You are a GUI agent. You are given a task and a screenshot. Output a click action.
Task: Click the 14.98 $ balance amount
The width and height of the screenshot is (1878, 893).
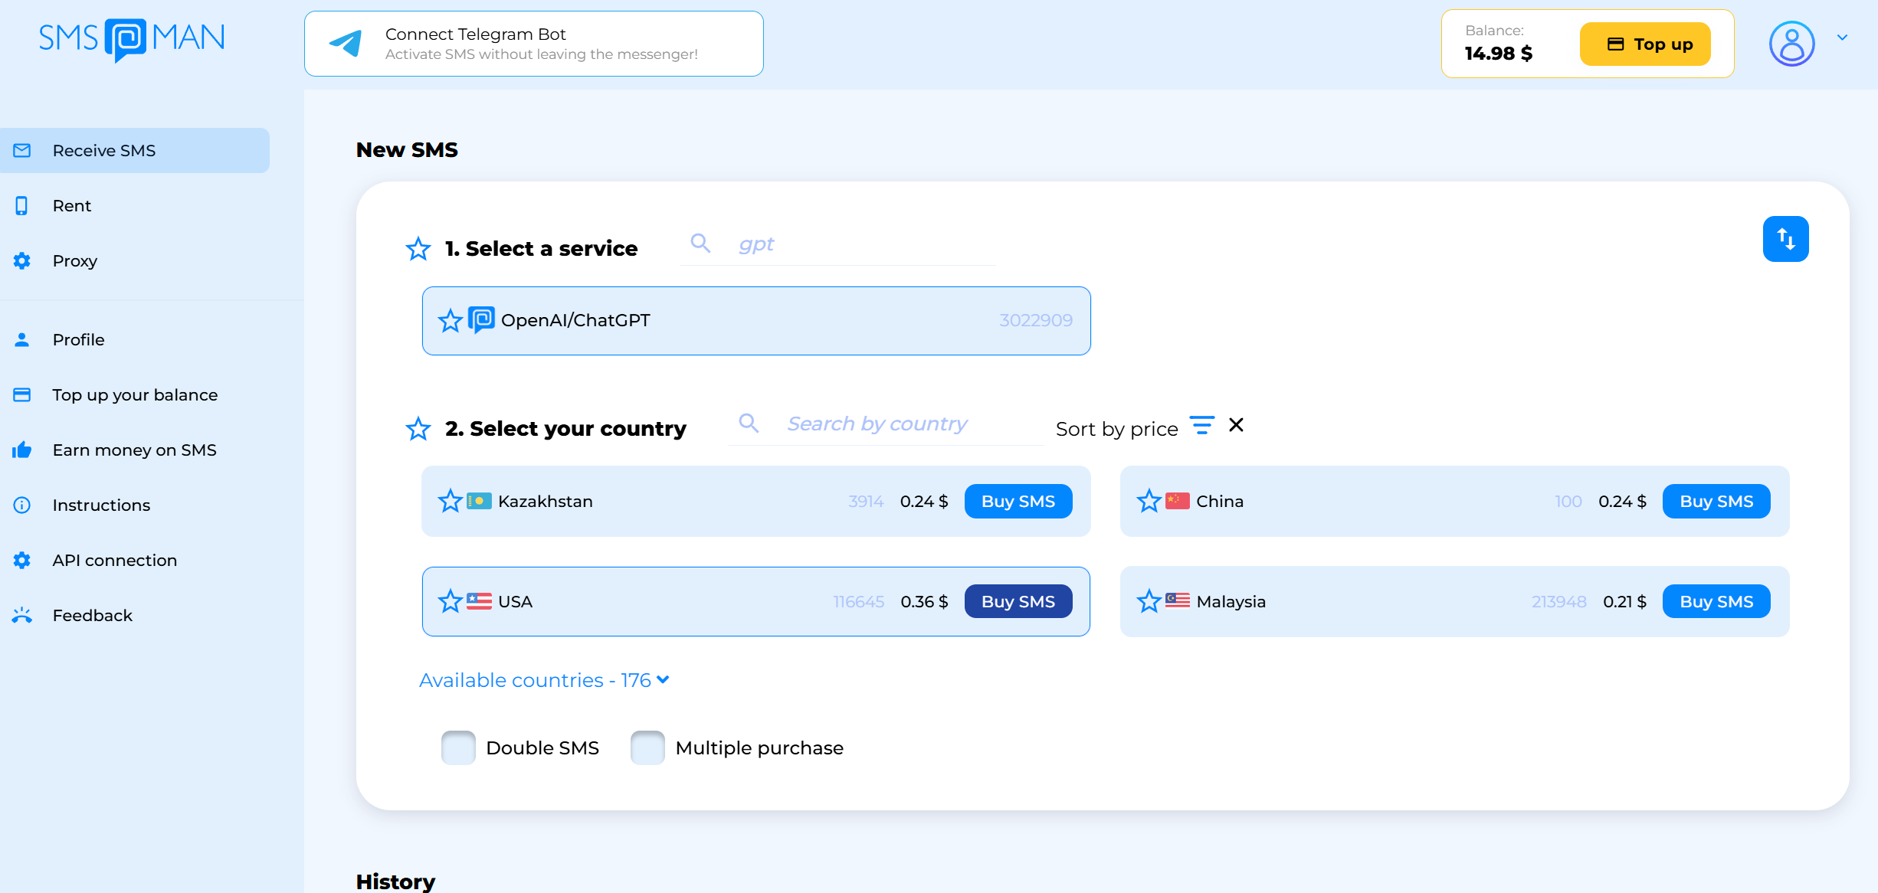(x=1498, y=53)
